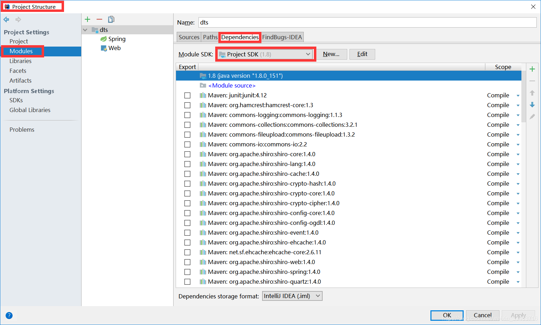Remove the selected module with the minus icon
Viewport: 541px width, 325px height.
coord(99,19)
